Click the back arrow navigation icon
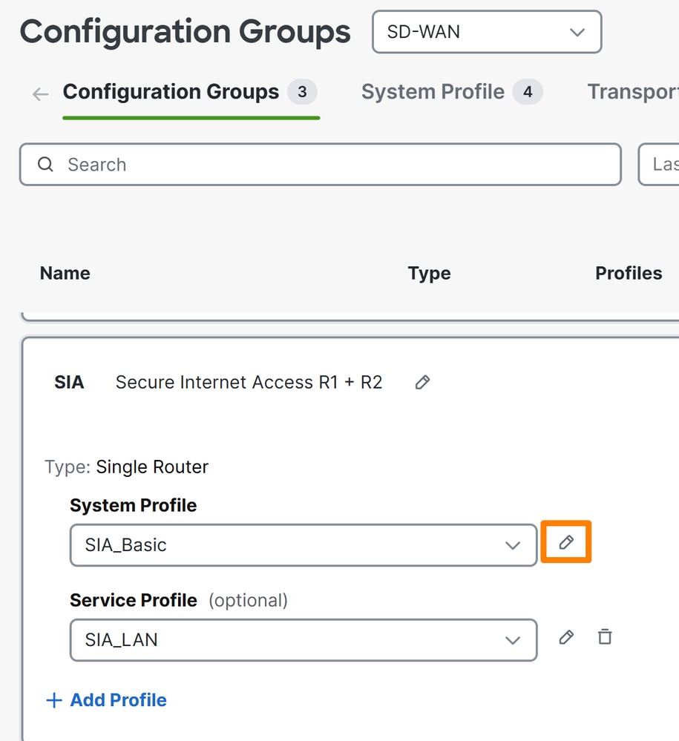The image size is (679, 741). pos(40,93)
